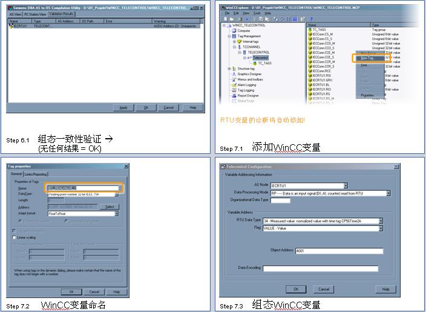
Task: Click the Report Designer icon in project tree
Action: [x=234, y=96]
